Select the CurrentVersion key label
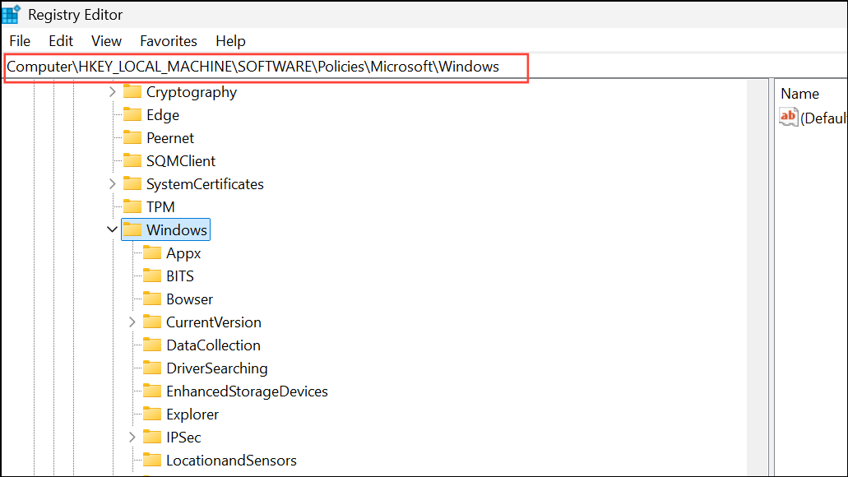 [214, 322]
